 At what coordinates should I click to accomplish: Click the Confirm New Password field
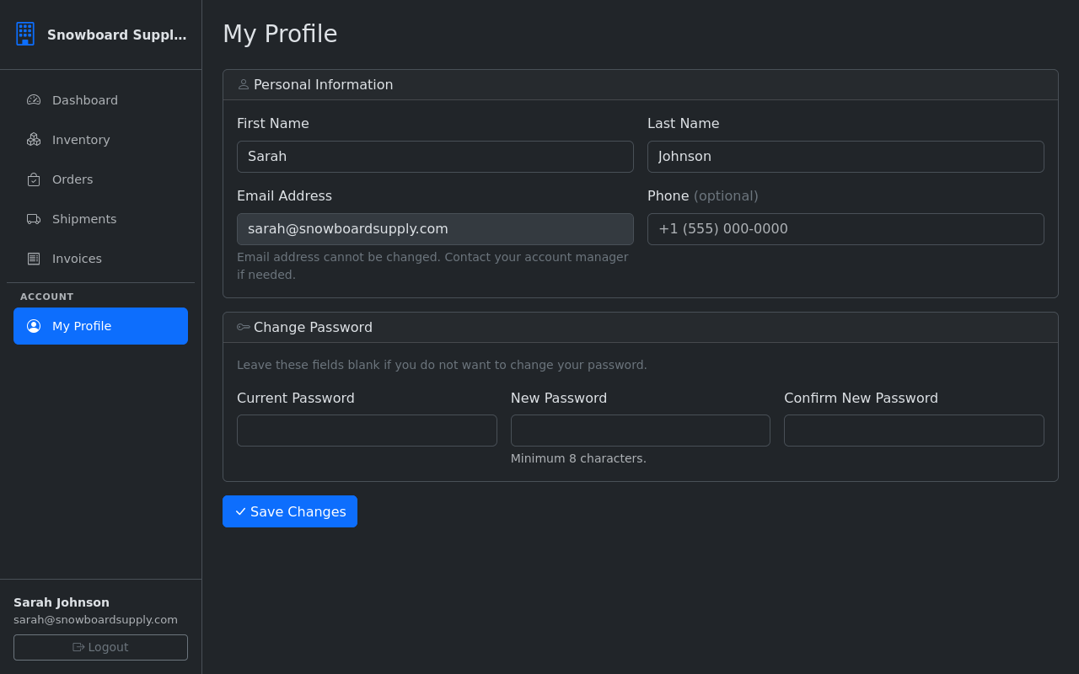coord(914,431)
